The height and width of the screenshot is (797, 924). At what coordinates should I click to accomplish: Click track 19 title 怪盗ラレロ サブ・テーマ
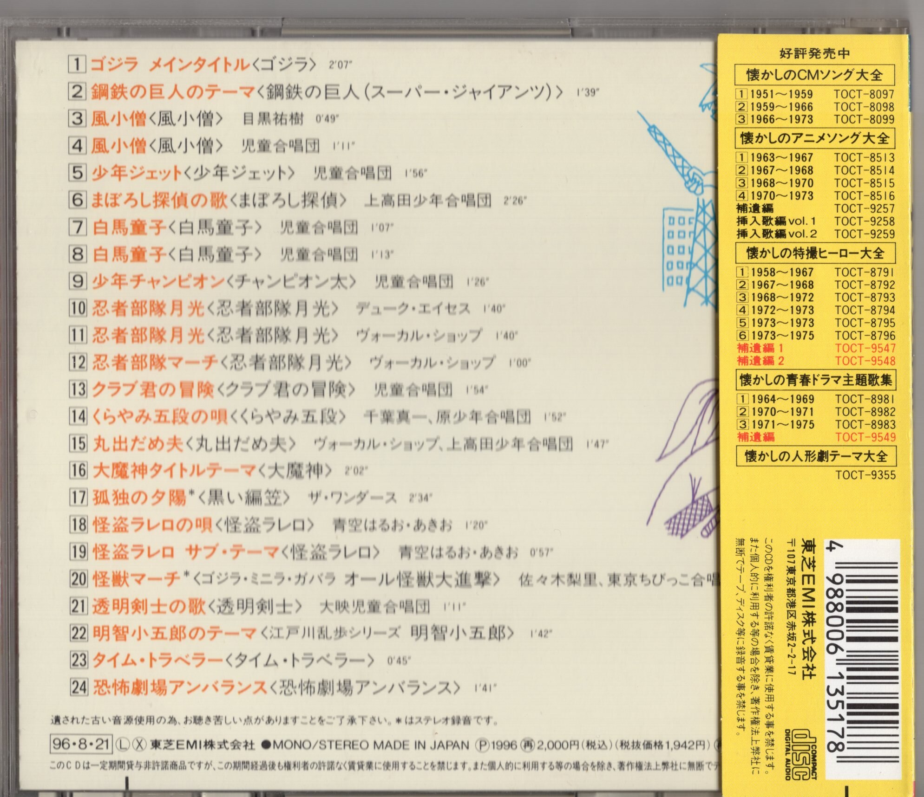click(x=185, y=552)
